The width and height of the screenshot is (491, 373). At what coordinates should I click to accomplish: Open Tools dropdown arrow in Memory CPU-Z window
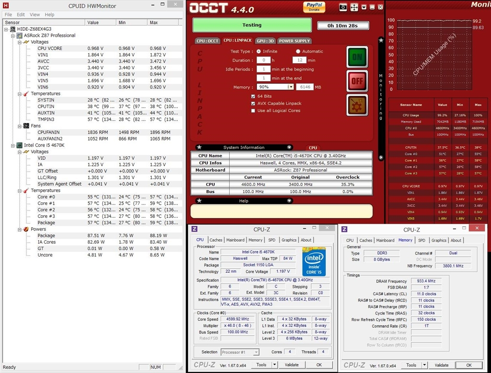pyautogui.click(x=425, y=365)
